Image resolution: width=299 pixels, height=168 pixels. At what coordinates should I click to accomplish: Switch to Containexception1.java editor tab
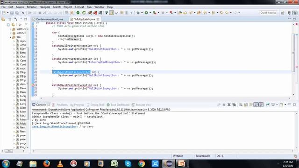(50, 19)
